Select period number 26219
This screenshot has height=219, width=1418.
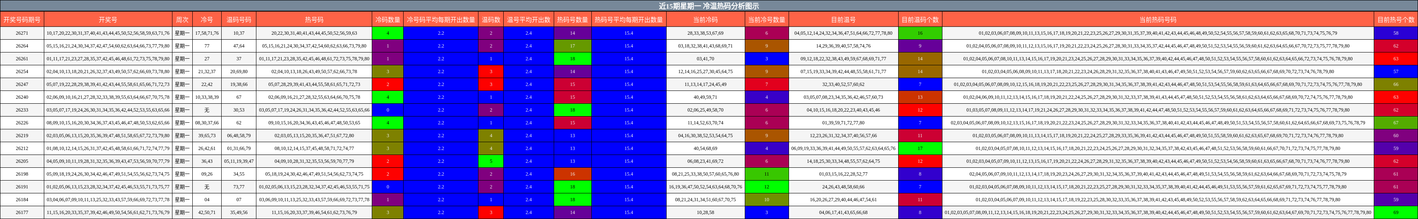[22, 136]
